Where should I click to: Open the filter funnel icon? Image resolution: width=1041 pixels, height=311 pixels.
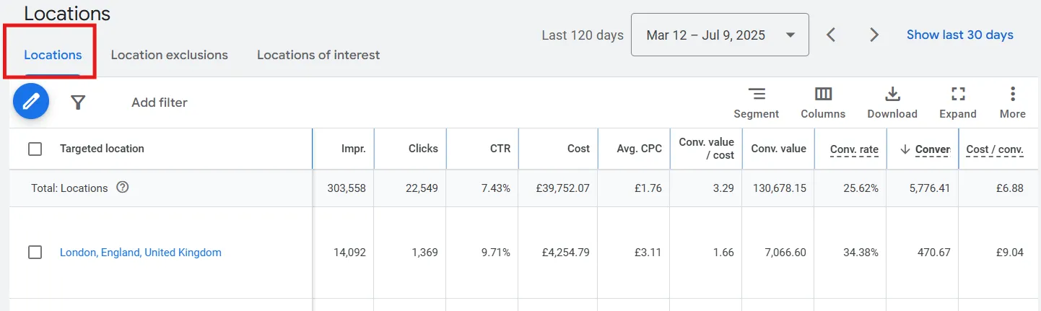pyautogui.click(x=78, y=102)
